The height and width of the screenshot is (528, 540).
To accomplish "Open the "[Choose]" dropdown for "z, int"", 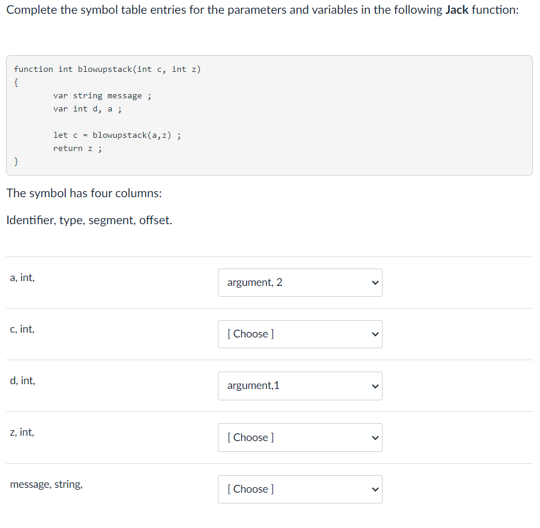I will [x=299, y=438].
